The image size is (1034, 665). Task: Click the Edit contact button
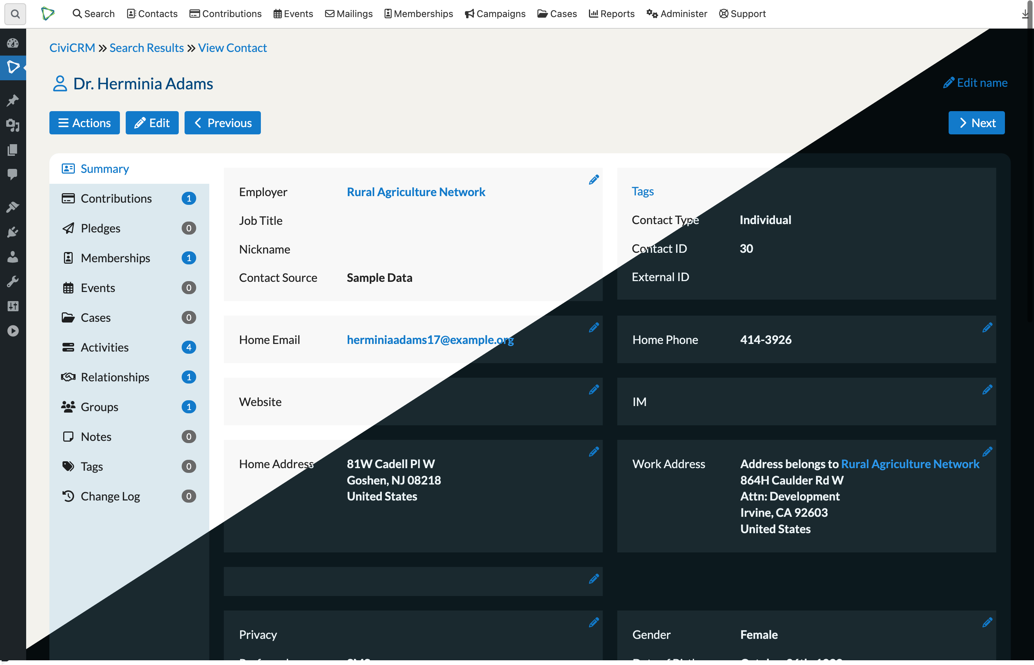tap(152, 123)
